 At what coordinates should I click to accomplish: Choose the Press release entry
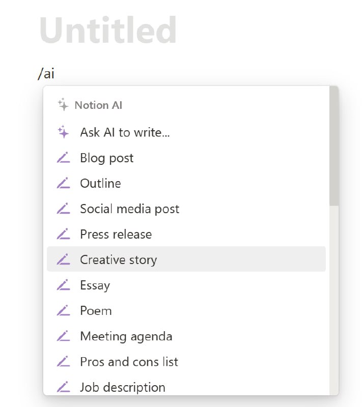point(116,234)
